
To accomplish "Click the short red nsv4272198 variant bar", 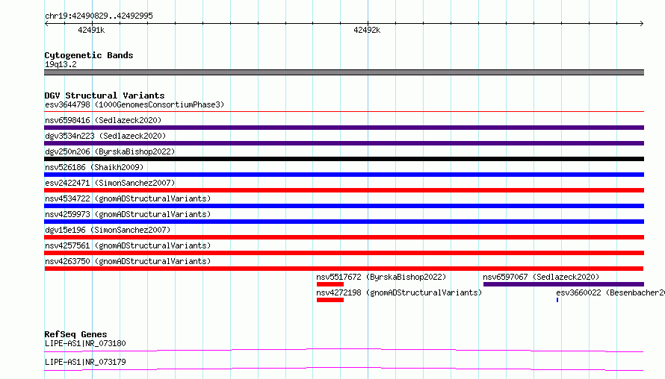I will pyautogui.click(x=330, y=300).
